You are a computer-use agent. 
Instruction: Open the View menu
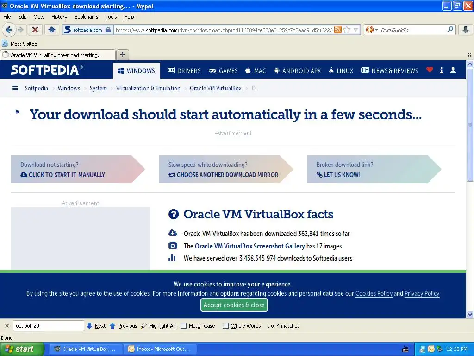39,17
